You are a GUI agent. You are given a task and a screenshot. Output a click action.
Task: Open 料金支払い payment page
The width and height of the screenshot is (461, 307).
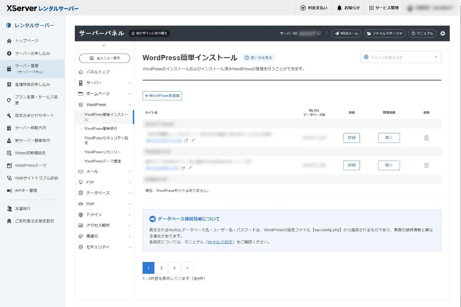pyautogui.click(x=314, y=8)
